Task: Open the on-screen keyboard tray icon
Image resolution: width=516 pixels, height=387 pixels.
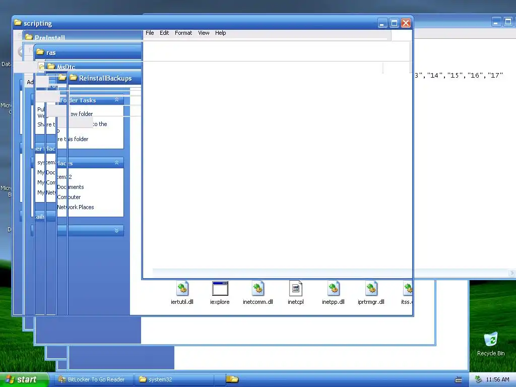Action: [458, 380]
